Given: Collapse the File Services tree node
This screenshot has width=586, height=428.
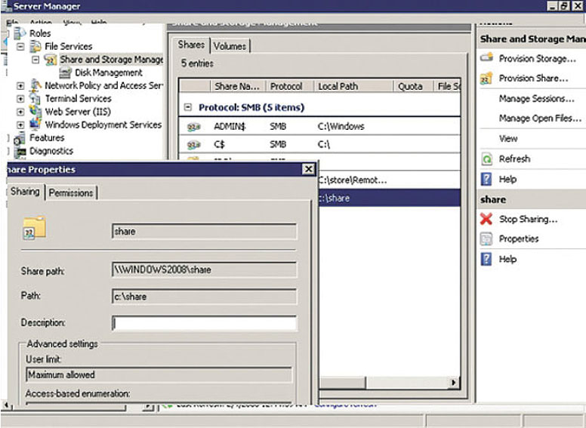Looking at the screenshot, I should pos(20,47).
